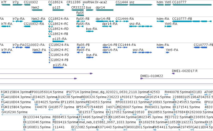Click the Nek2-RA transcript label
This screenshot has height=131, width=213.
(38, 19)
